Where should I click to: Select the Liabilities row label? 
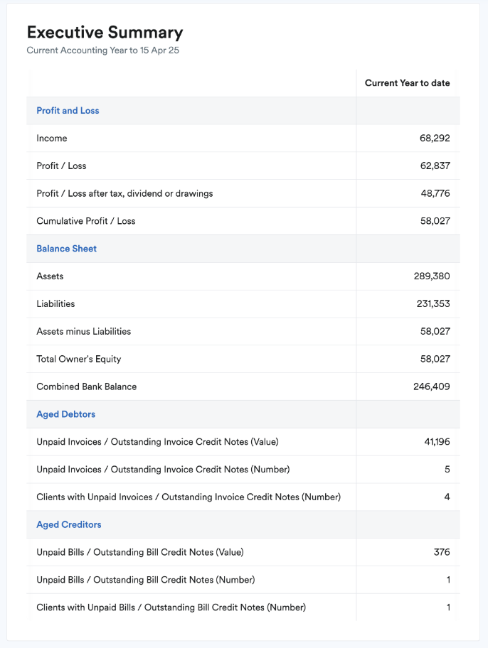click(55, 304)
